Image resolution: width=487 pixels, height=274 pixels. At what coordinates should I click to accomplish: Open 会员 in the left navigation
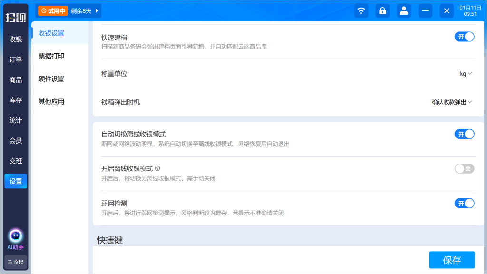(x=16, y=141)
